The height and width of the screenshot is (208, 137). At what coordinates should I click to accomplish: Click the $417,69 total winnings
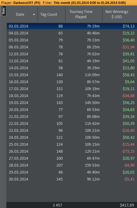pyautogui.click(x=127, y=205)
